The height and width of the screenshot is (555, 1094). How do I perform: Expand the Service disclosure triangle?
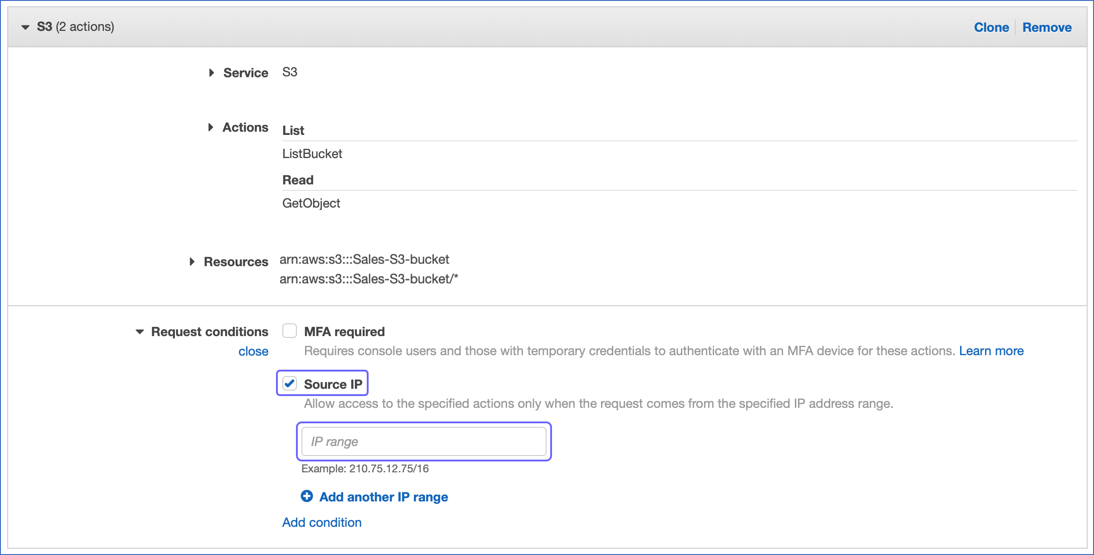(211, 73)
